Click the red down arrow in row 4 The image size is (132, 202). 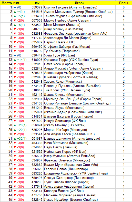[15, 21]
